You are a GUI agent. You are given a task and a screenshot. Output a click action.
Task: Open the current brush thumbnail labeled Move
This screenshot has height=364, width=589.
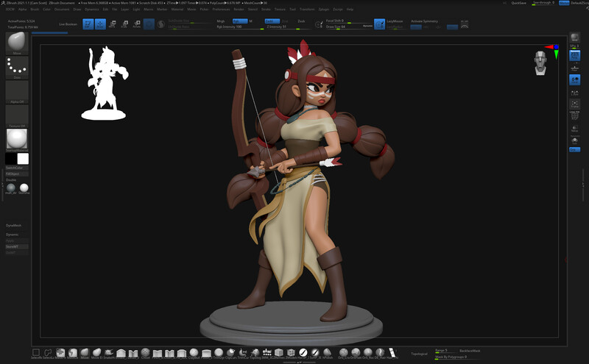tap(17, 42)
